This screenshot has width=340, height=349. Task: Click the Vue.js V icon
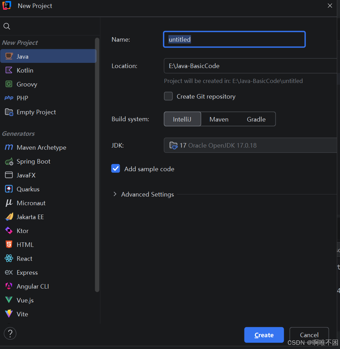pyautogui.click(x=9, y=300)
